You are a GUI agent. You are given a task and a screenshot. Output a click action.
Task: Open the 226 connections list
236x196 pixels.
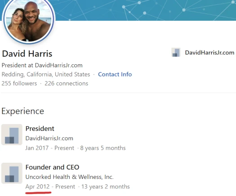[66, 84]
